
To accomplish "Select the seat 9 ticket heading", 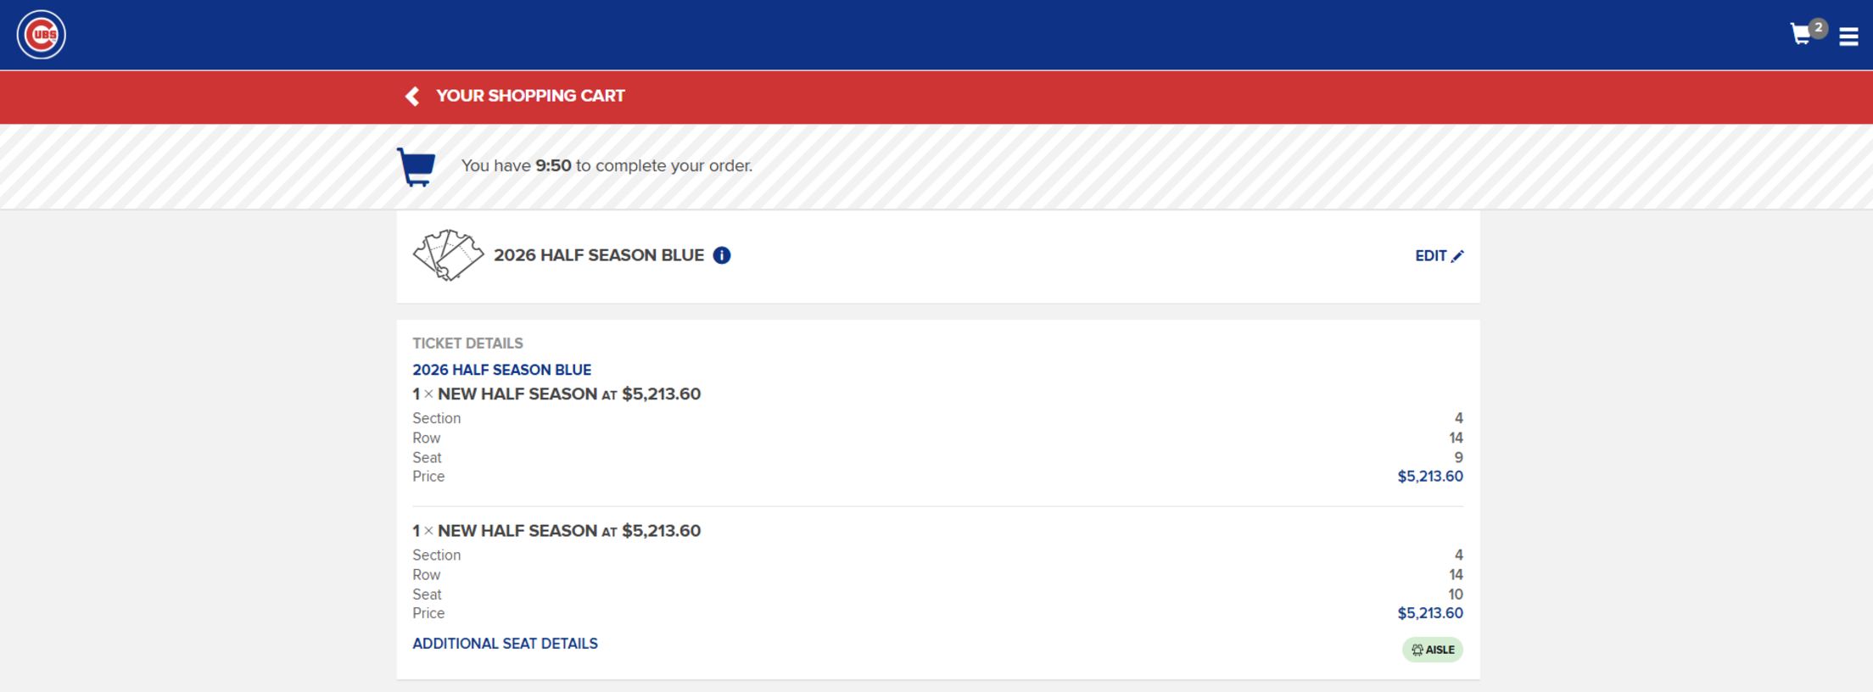I will pos(556,394).
